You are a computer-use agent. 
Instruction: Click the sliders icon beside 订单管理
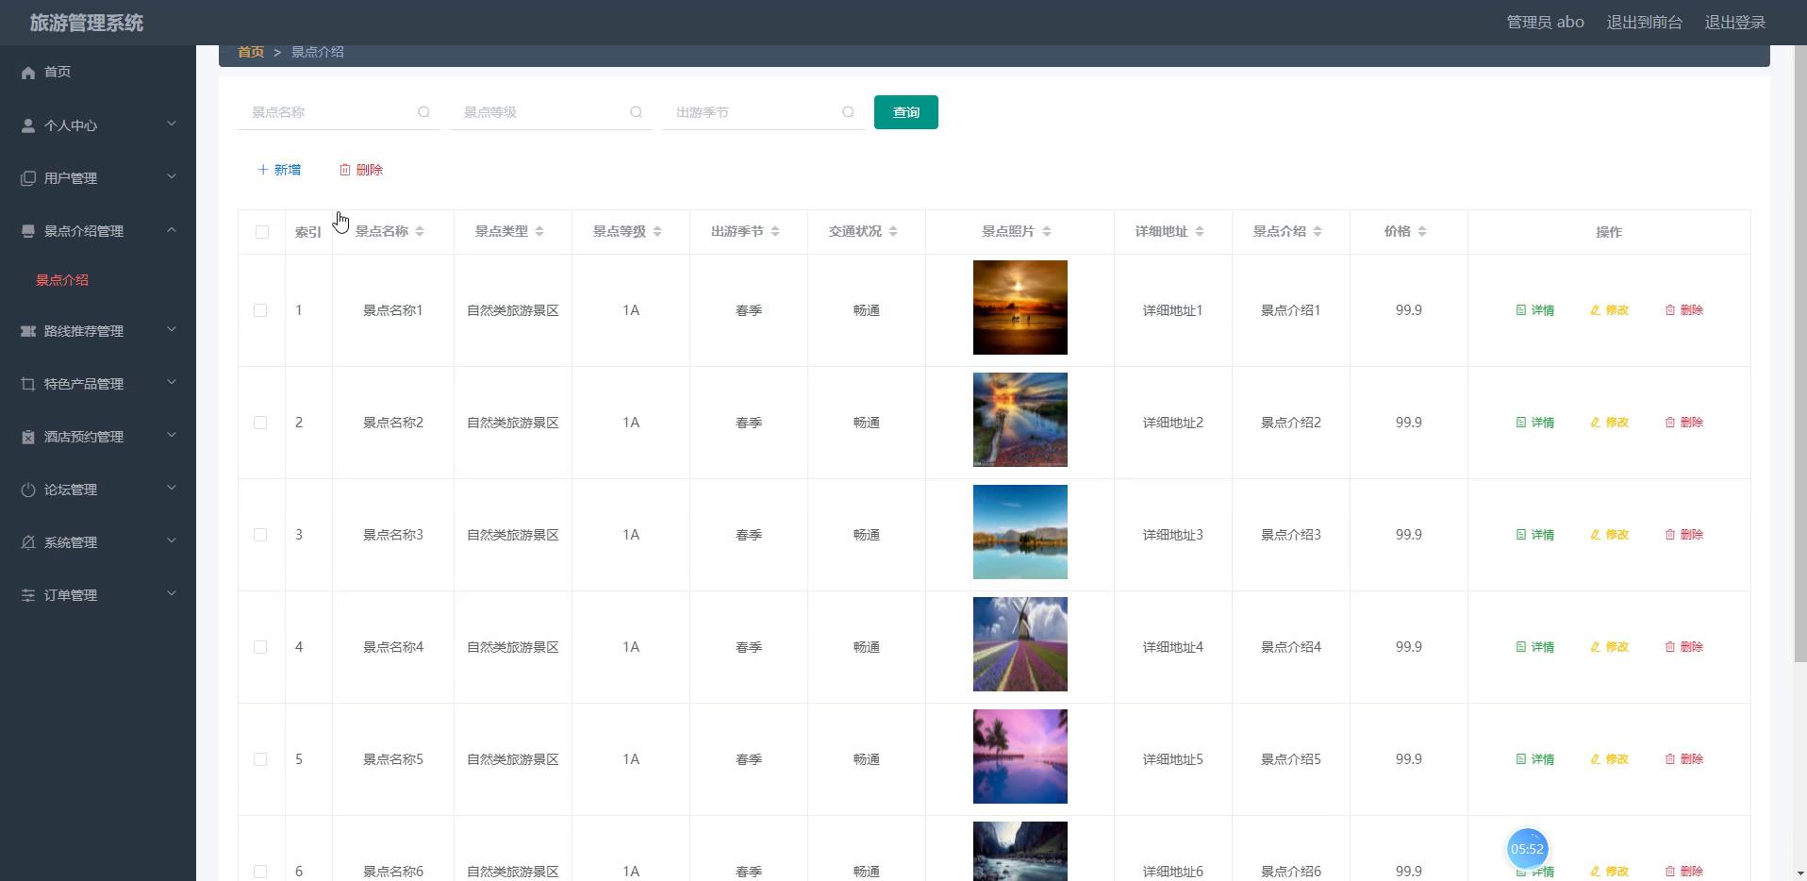(28, 595)
